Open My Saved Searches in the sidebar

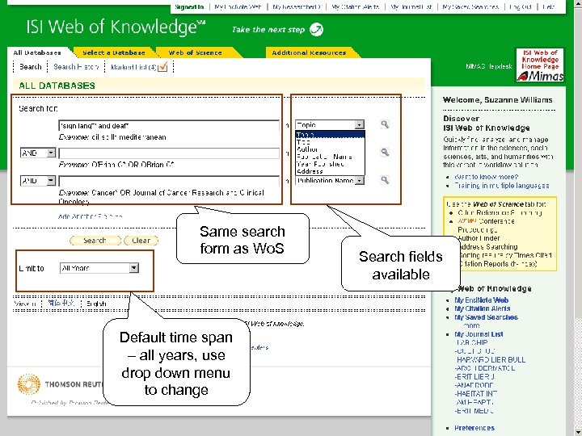pyautogui.click(x=487, y=317)
